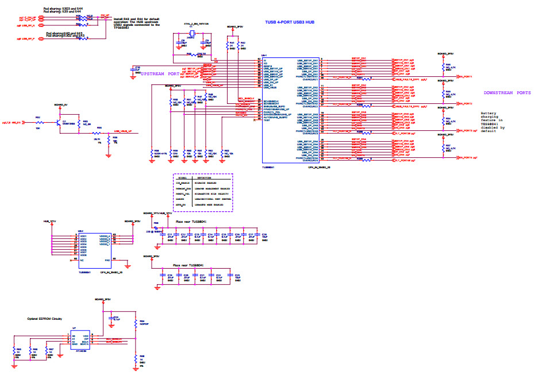The height and width of the screenshot is (376, 535).
Task: Select the resistor R62 symbol
Action: (x=40, y=122)
